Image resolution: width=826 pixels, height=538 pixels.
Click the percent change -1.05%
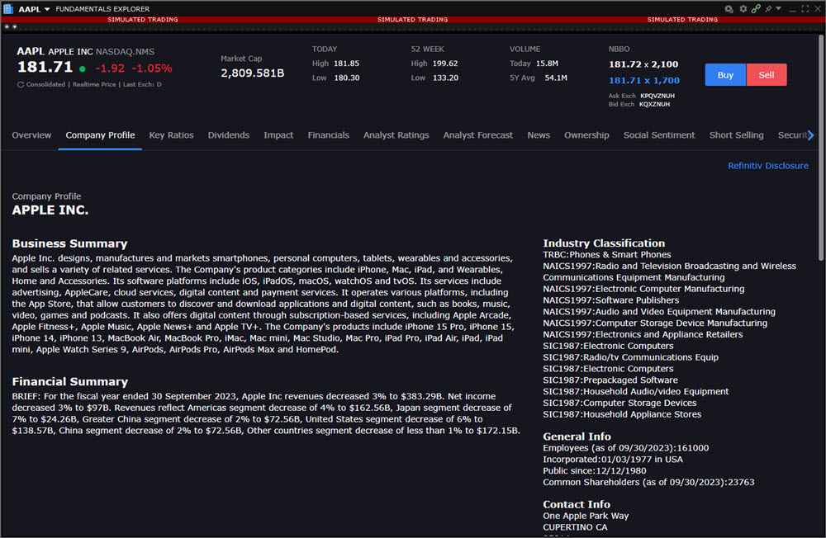(x=152, y=68)
